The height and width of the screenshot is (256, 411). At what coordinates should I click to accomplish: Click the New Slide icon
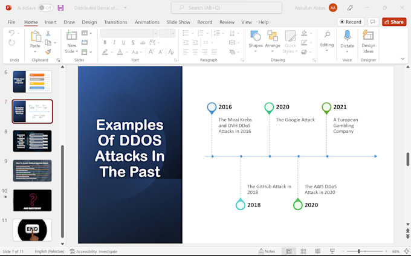click(71, 36)
